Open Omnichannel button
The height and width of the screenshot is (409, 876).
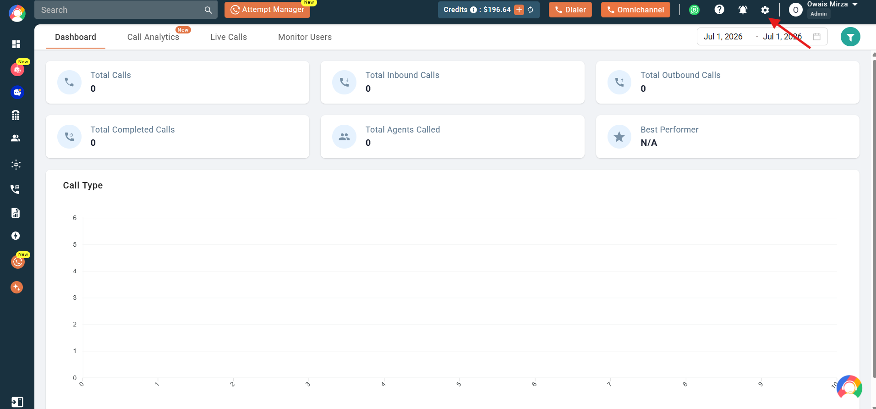point(635,10)
